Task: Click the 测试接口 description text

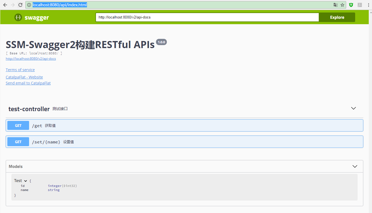Action: [60, 109]
